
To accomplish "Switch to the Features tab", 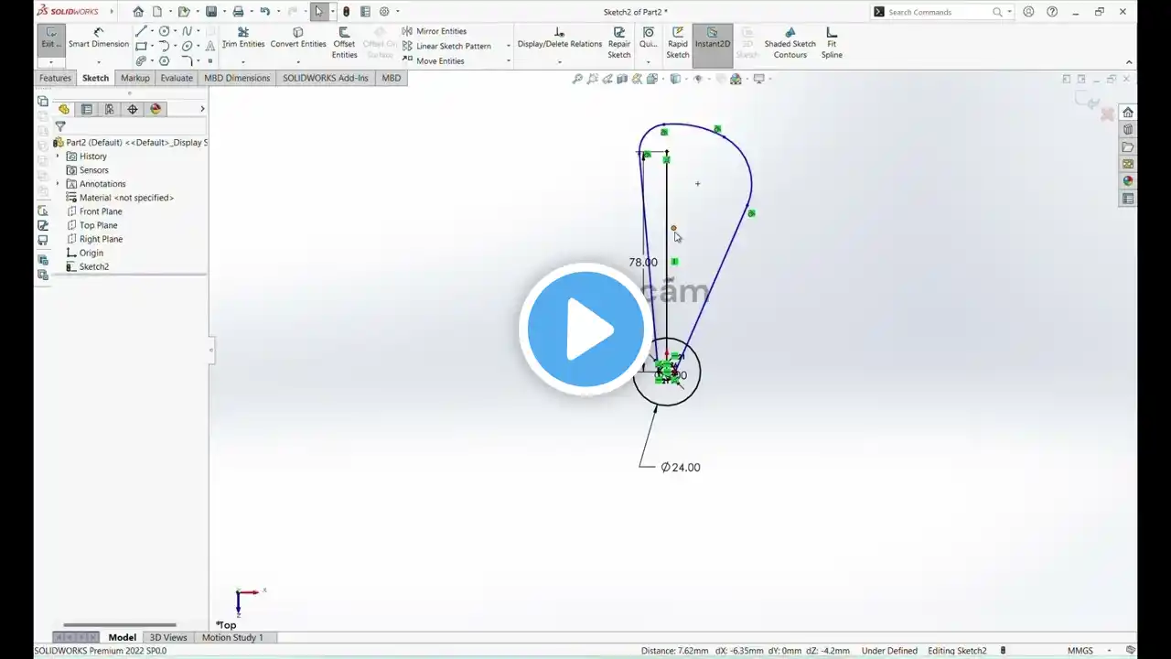I will 55,78.
